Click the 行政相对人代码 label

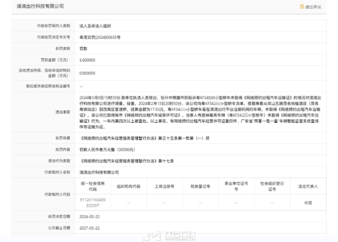click(x=57, y=194)
